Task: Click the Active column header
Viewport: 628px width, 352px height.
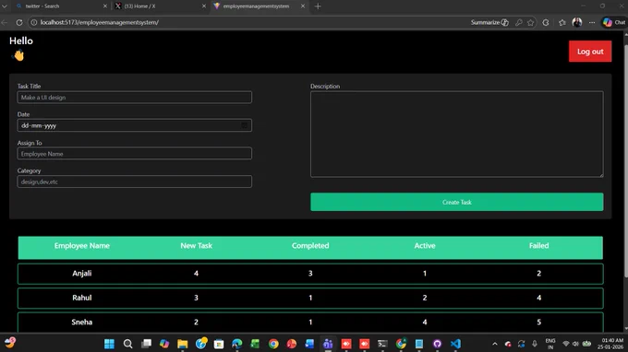Action: [425, 246]
